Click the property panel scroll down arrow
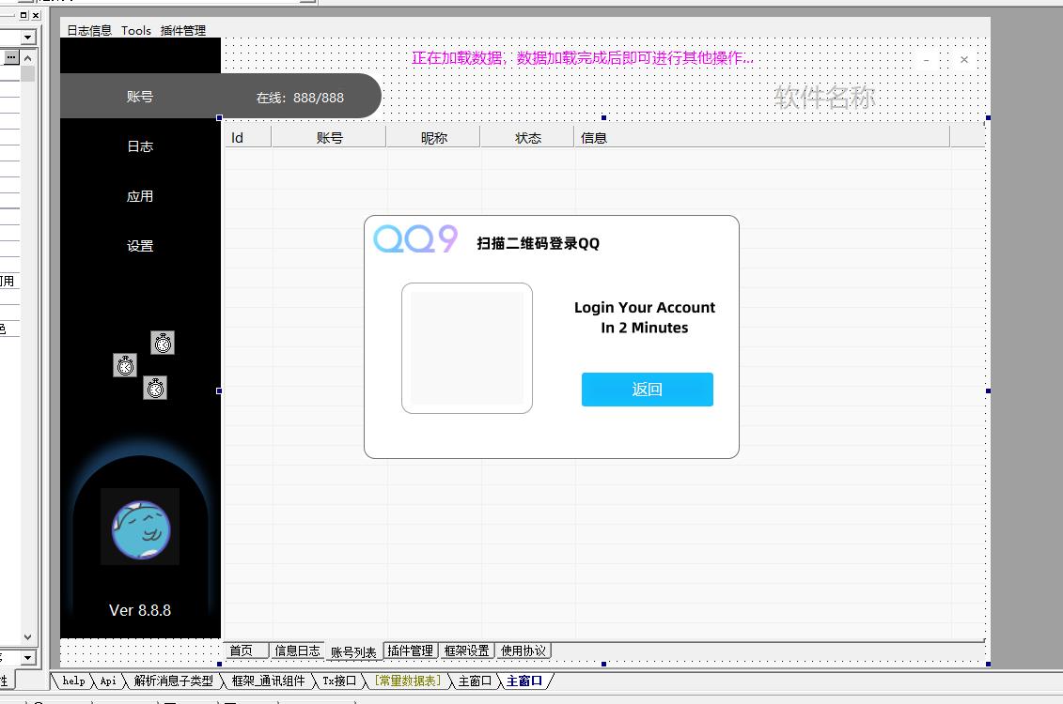 coord(28,637)
